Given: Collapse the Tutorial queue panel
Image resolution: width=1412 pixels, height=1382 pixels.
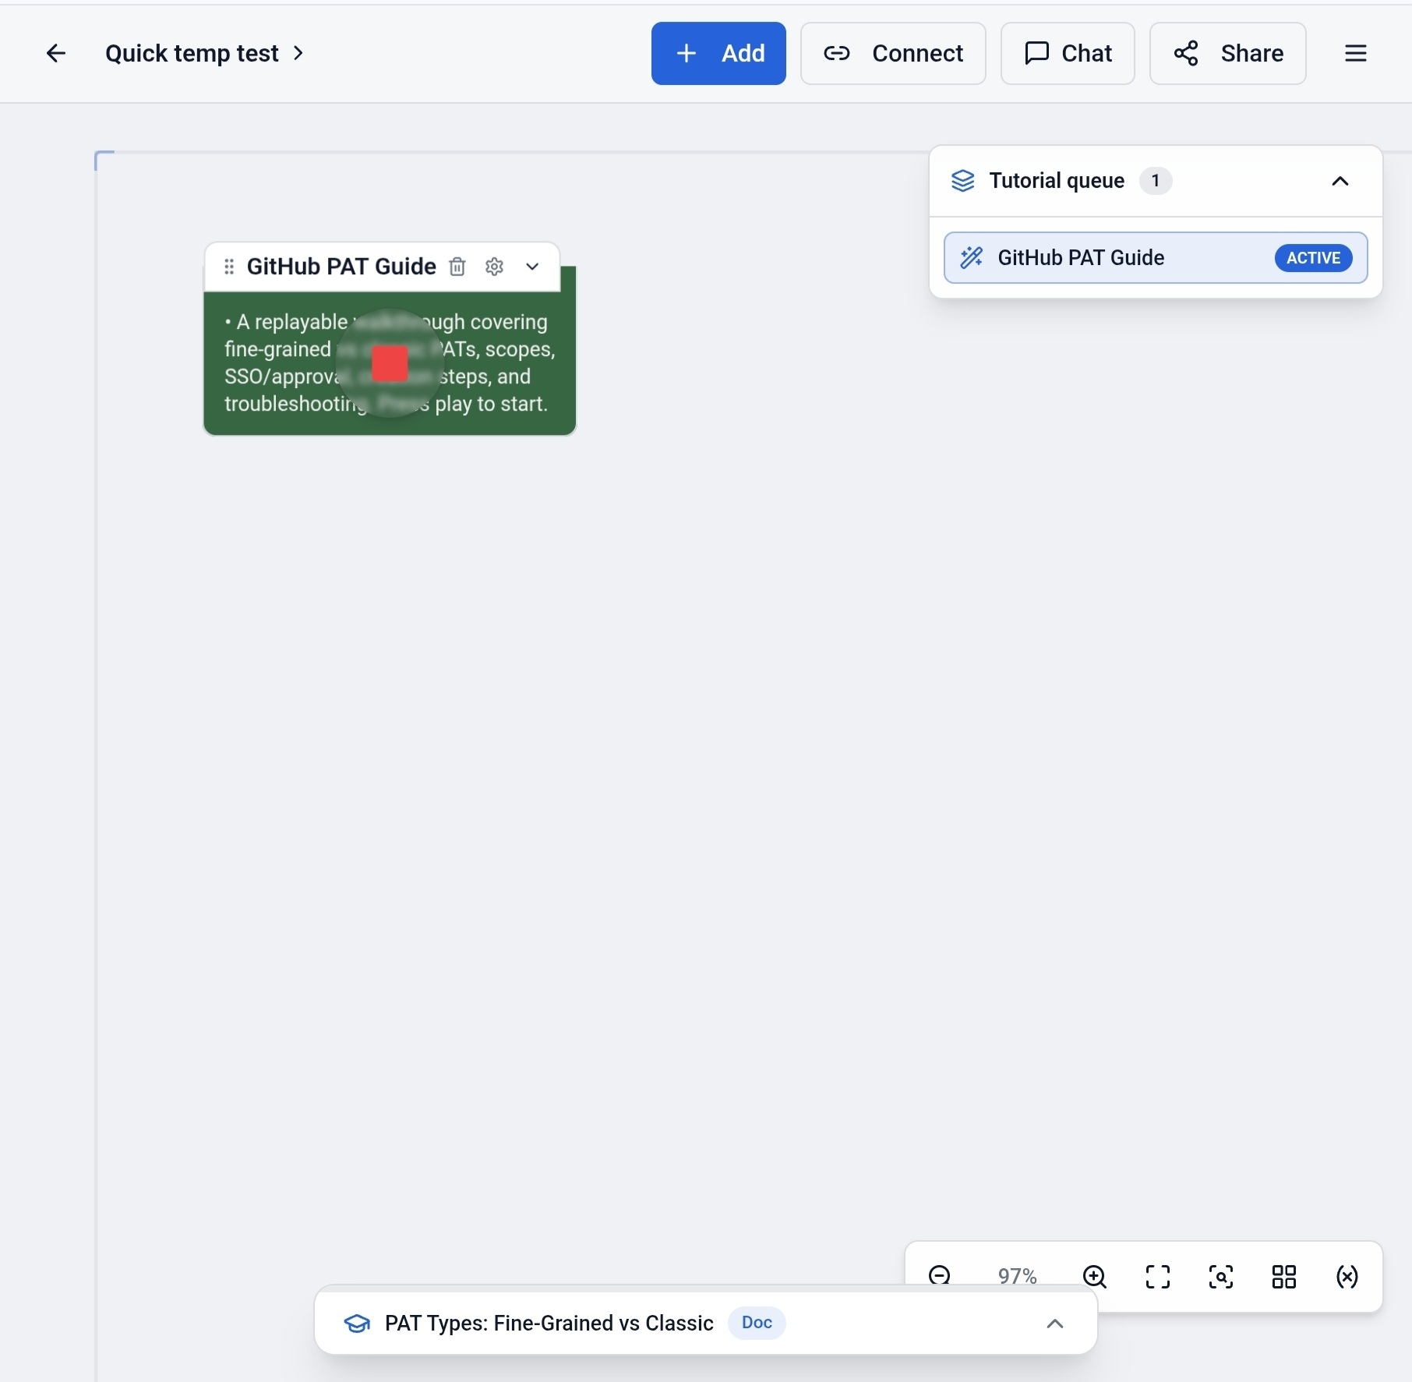Looking at the screenshot, I should (1340, 181).
